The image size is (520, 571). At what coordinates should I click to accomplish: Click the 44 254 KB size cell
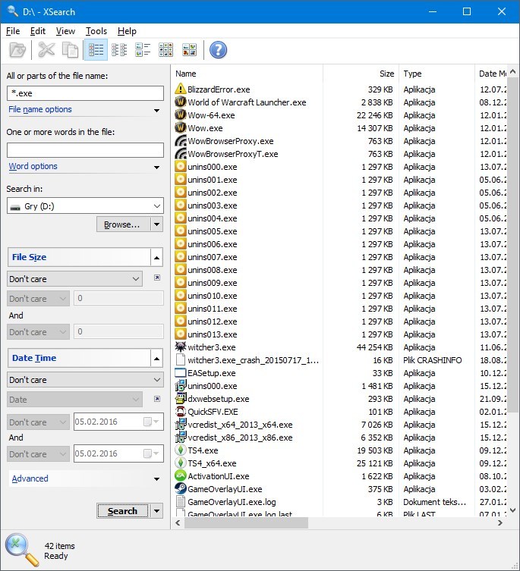pos(374,347)
